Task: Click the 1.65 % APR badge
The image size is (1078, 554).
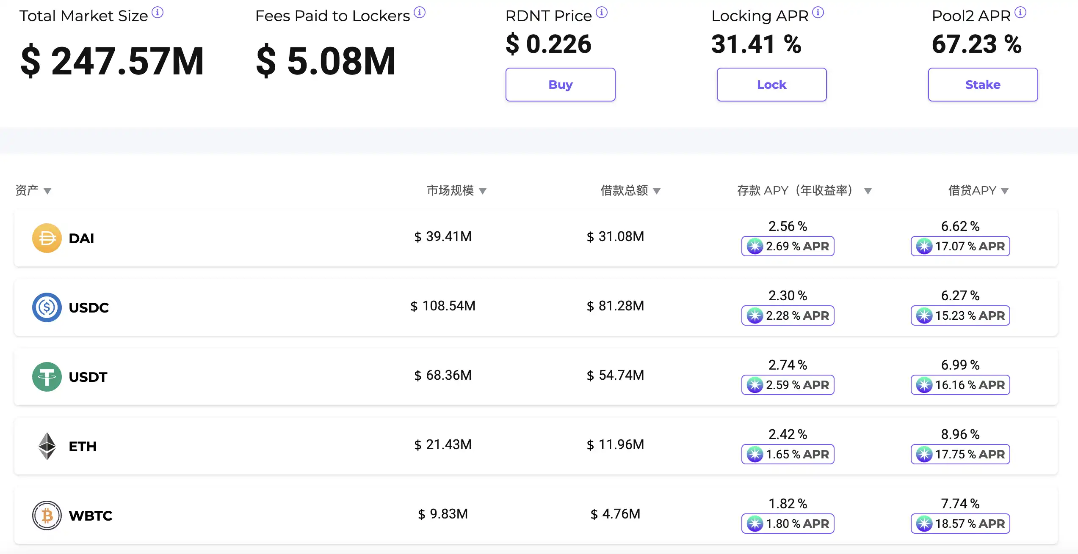Action: pyautogui.click(x=788, y=454)
